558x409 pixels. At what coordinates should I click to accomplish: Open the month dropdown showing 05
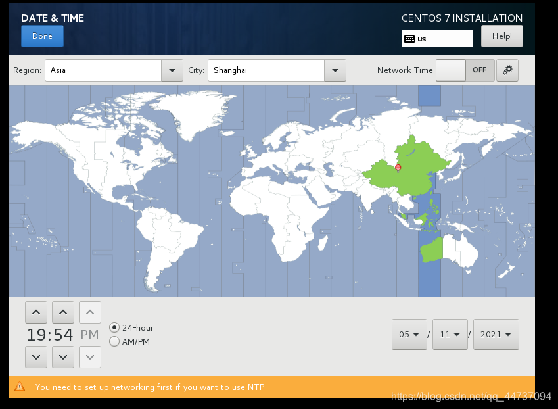click(409, 334)
